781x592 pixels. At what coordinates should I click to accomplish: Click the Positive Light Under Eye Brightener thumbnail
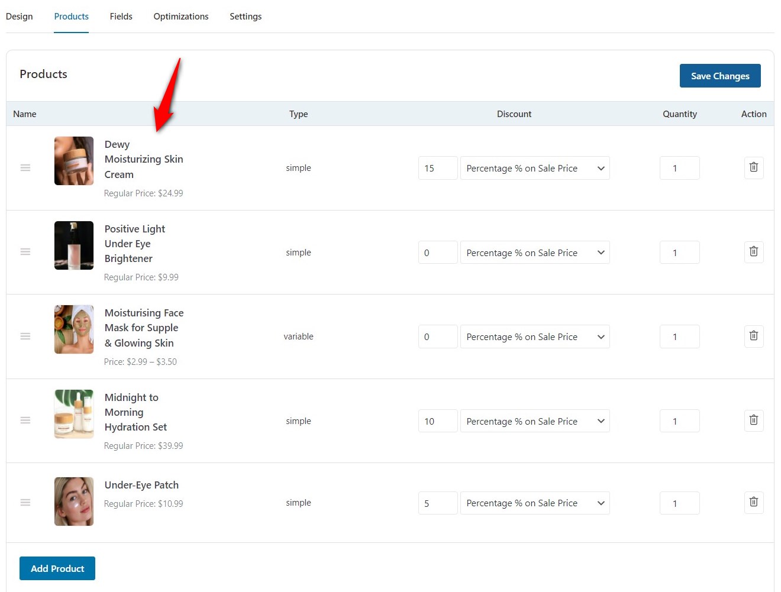coord(73,245)
